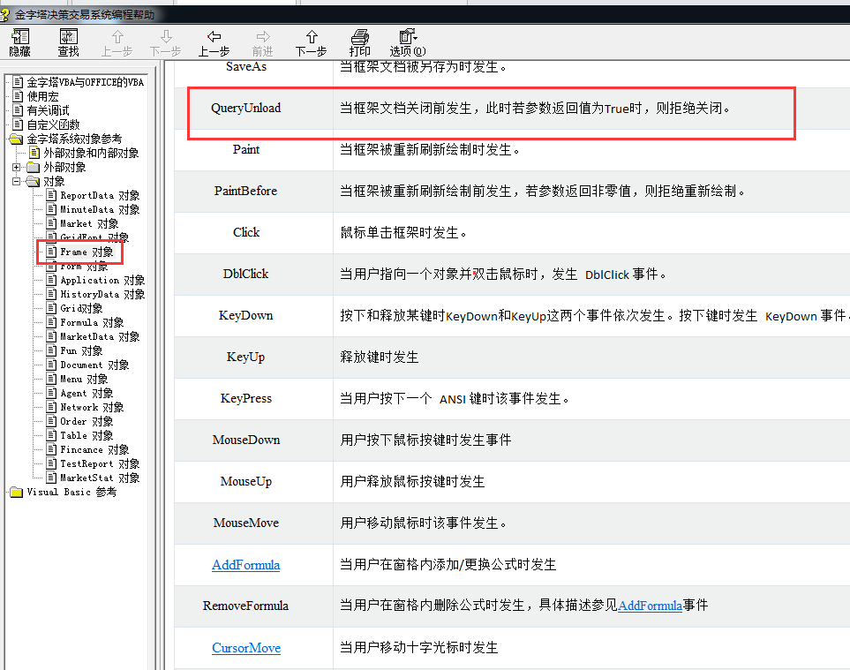The width and height of the screenshot is (850, 670).
Task: Collapse the 对象 tree folder
Action: tap(17, 181)
